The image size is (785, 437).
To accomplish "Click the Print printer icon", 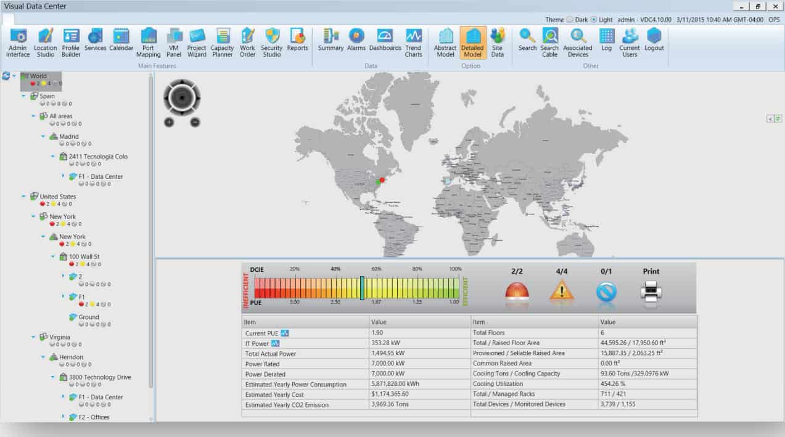I will point(651,292).
